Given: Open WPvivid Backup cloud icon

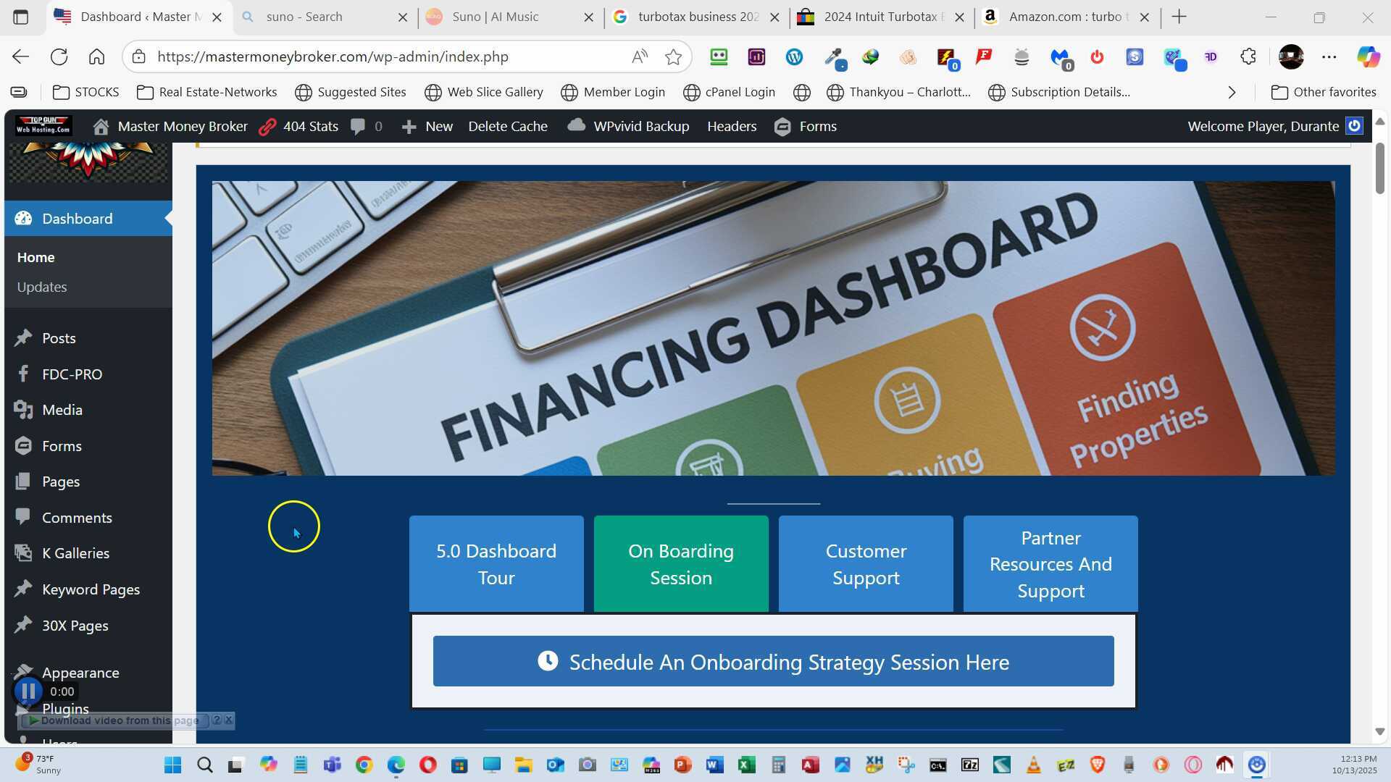Looking at the screenshot, I should click(577, 126).
